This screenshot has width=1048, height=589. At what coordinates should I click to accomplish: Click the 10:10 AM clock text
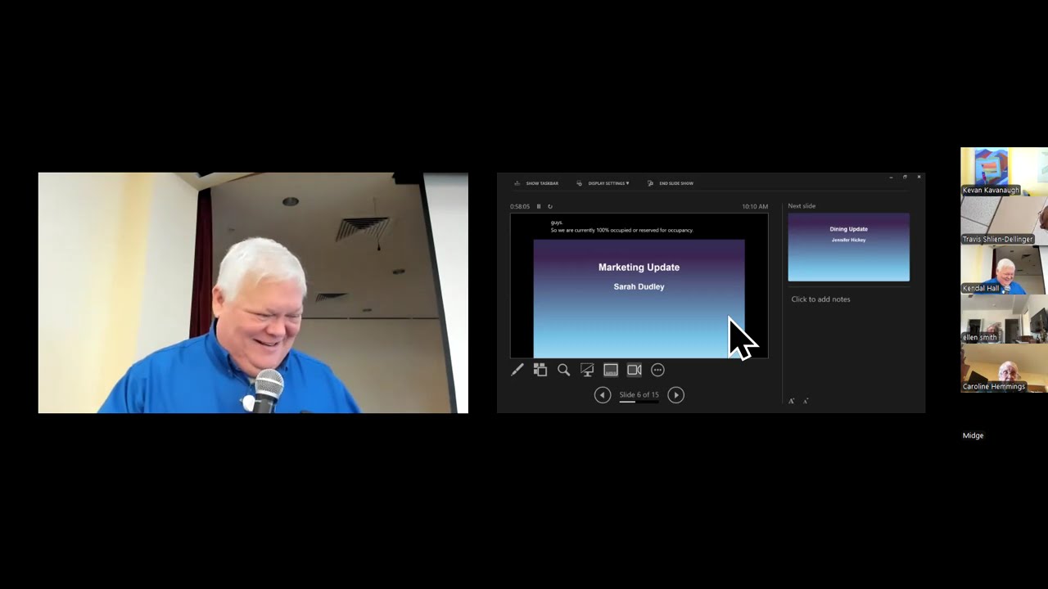(755, 207)
